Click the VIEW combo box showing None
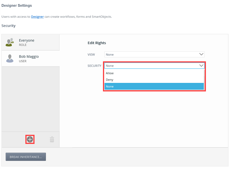This screenshot has width=236, height=169. [150, 55]
